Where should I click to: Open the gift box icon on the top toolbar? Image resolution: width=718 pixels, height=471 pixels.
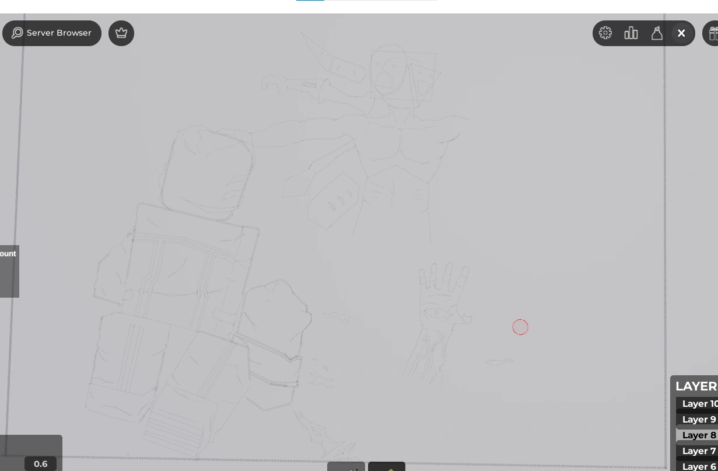tap(714, 33)
